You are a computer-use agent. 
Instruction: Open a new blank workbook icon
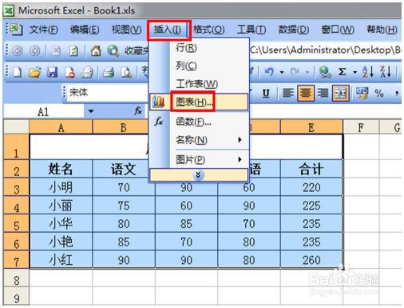pyautogui.click(x=18, y=72)
